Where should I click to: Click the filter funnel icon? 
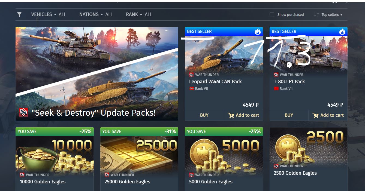pos(19,15)
